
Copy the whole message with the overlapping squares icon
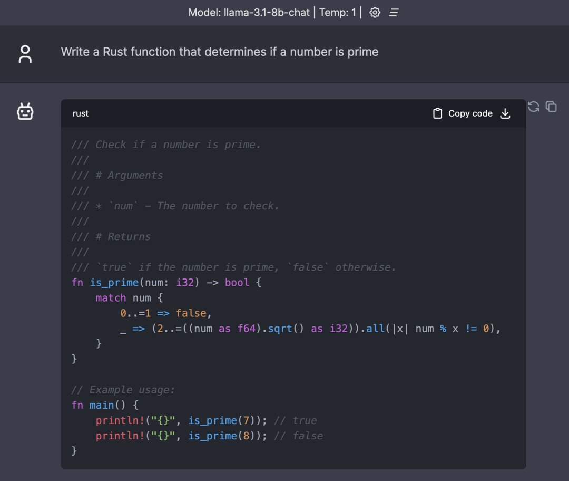[551, 107]
